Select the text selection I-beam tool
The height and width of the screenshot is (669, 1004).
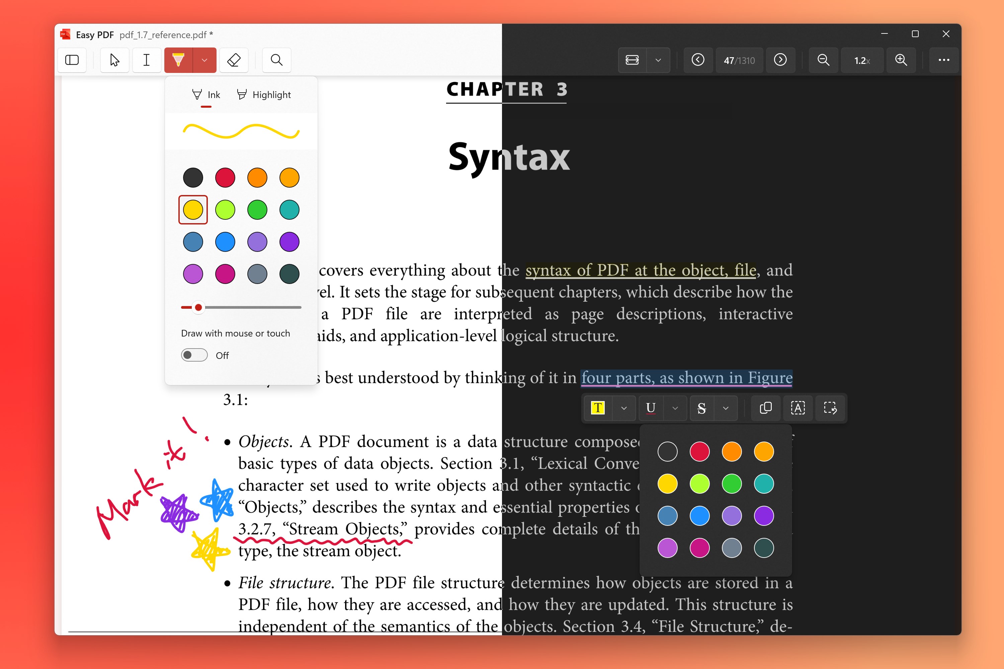[147, 60]
